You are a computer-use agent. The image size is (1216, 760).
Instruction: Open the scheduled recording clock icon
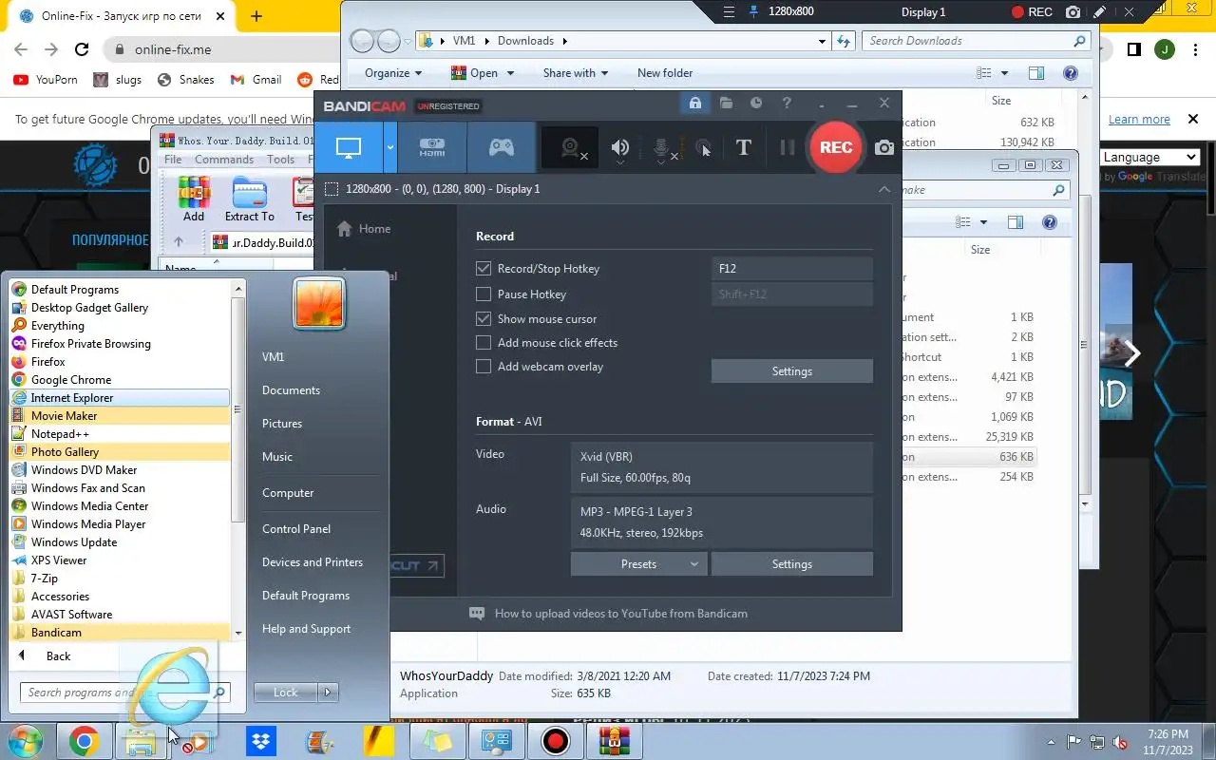click(756, 103)
